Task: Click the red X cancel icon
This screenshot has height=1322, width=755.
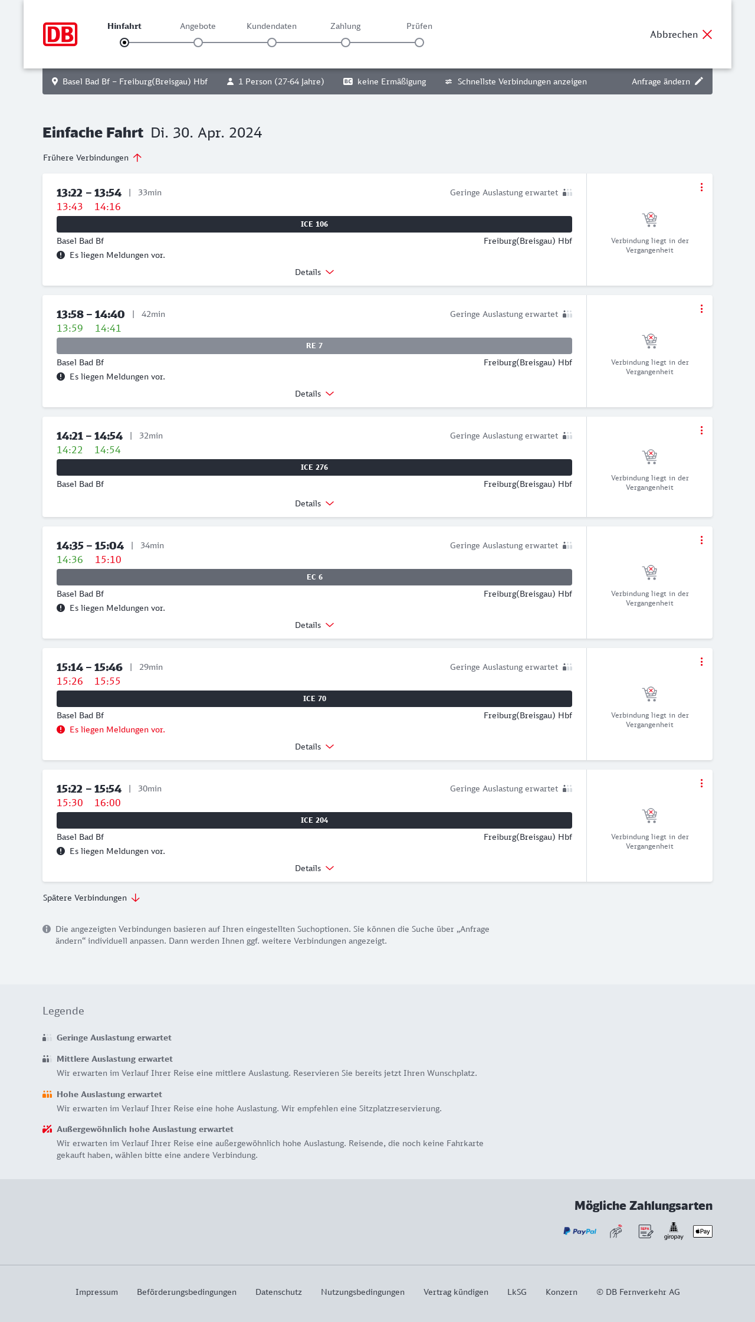Action: [707, 34]
